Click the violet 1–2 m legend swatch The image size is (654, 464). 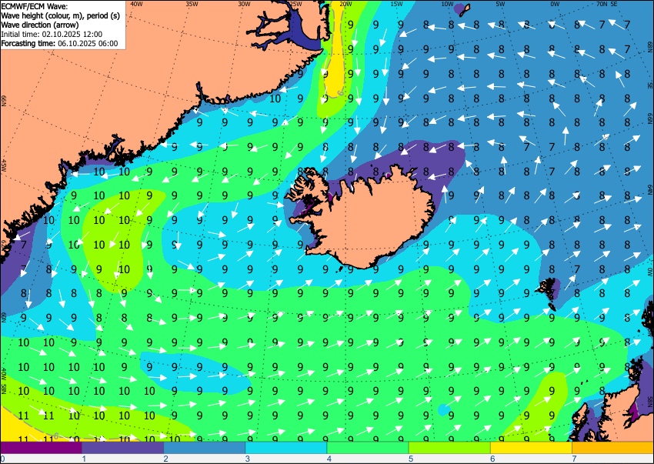coord(122,448)
